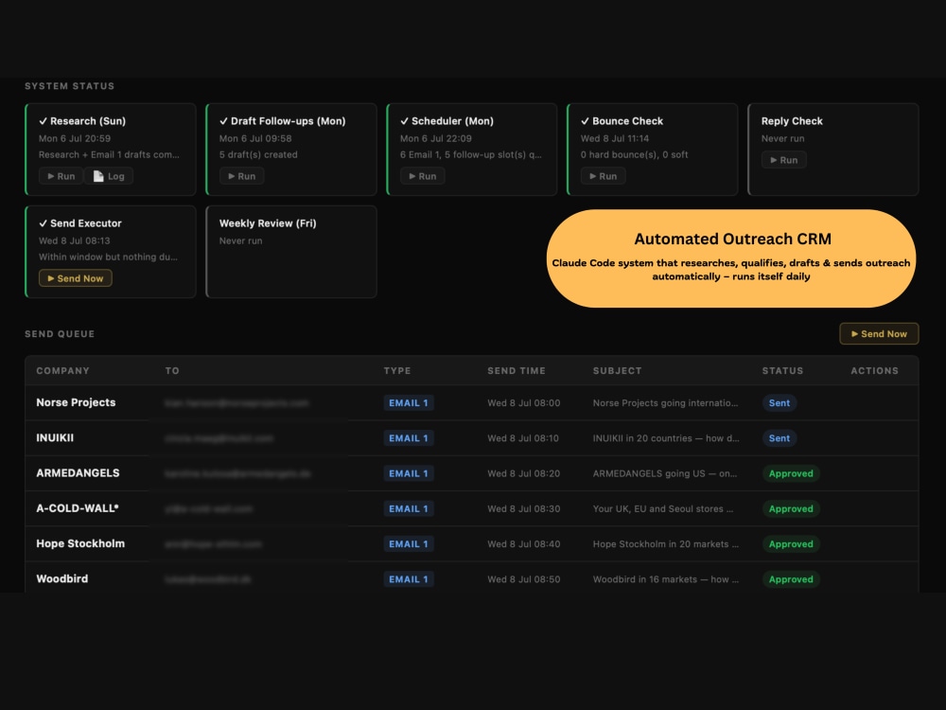Click the EMAIL 1 badge for ARMEDANGELS
The image size is (946, 710).
coord(409,473)
